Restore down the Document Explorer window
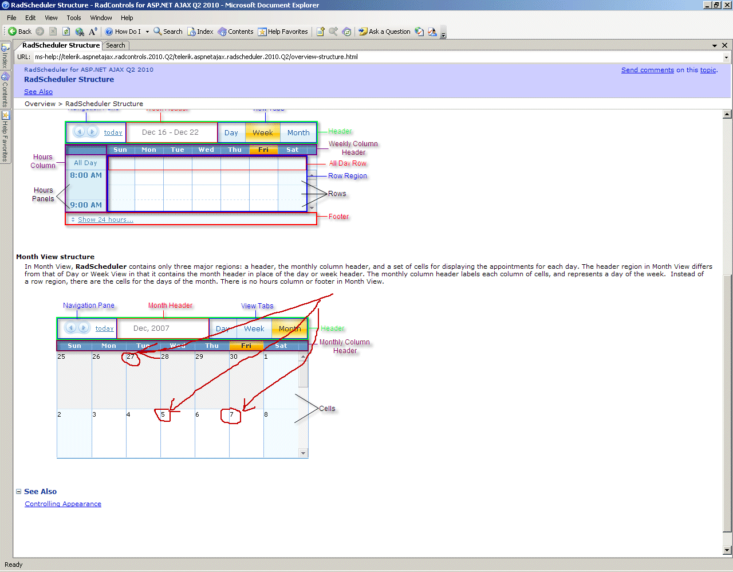 pos(716,5)
